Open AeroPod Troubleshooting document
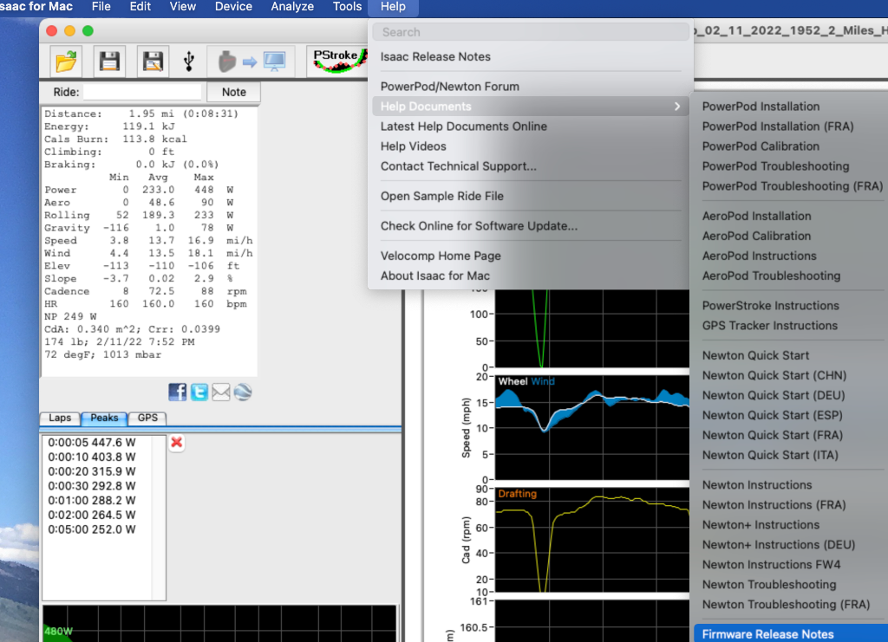Viewport: 888px width, 642px height. click(771, 276)
